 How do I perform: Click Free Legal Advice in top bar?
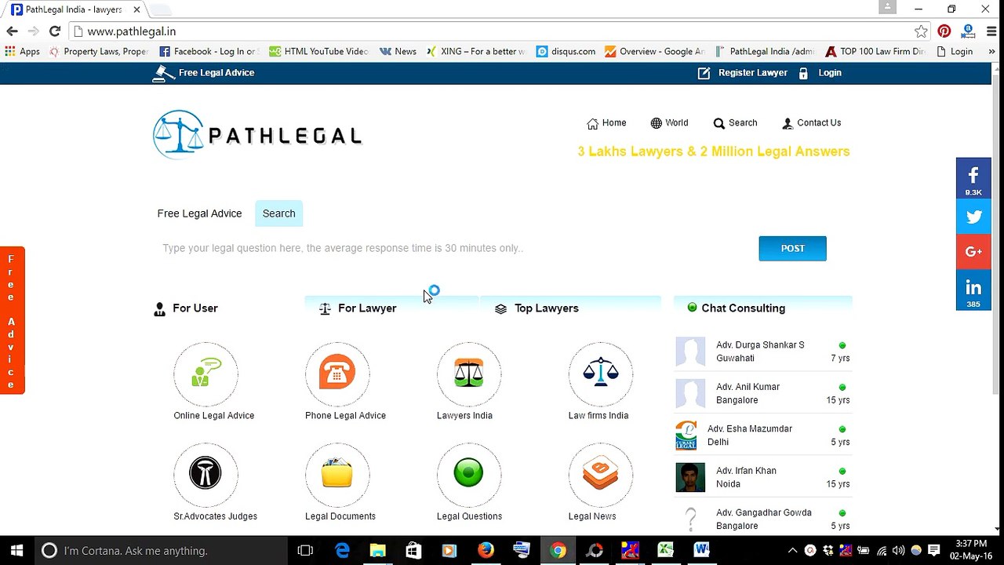204,73
